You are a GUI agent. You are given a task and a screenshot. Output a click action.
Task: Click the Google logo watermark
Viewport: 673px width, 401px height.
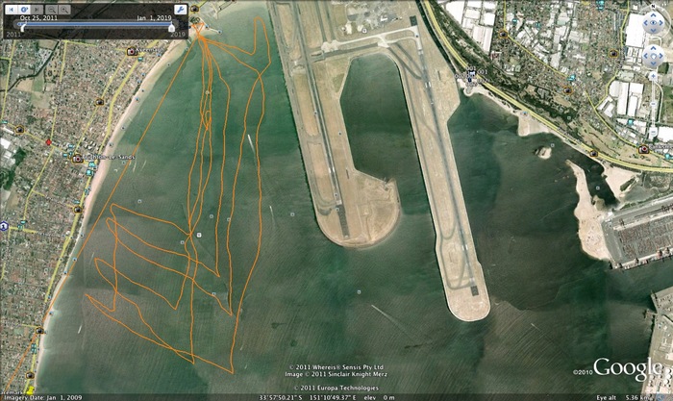[626, 368]
